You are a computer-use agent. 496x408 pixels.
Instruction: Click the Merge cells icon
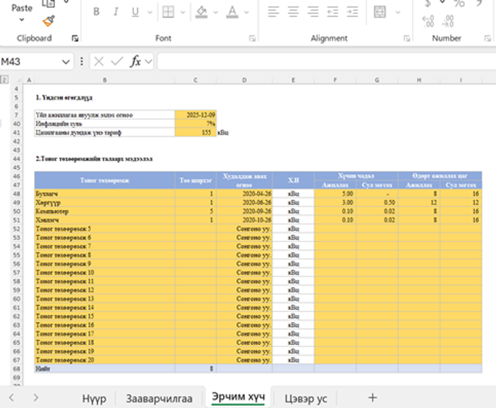(380, 12)
